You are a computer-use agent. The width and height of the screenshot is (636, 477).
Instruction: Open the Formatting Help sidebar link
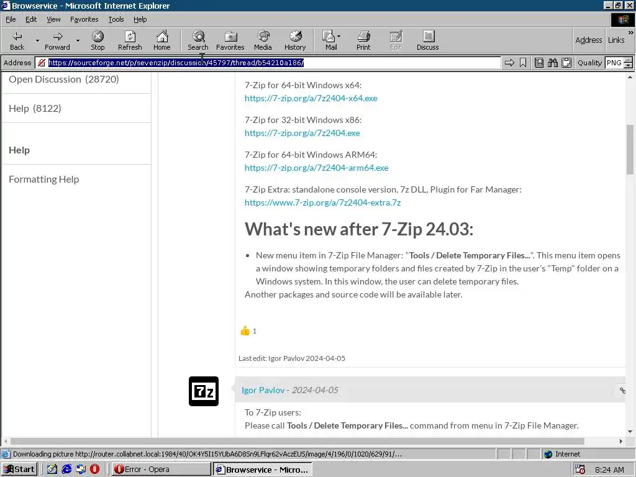44,179
